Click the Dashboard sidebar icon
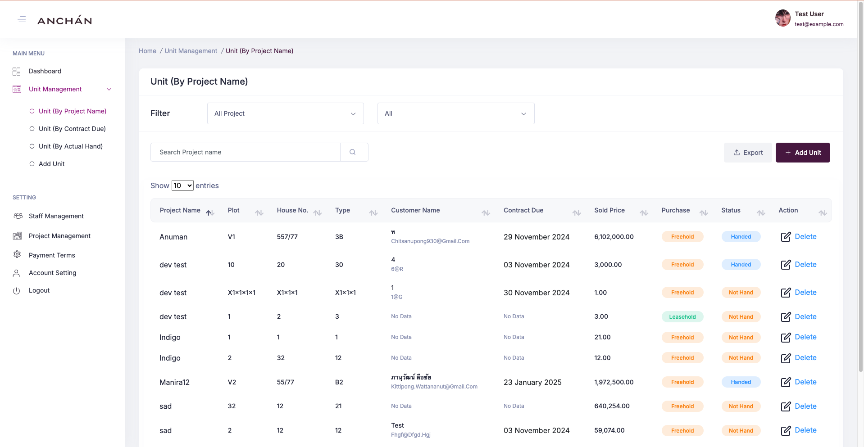Screen dimensions: 864x447 tap(17, 71)
